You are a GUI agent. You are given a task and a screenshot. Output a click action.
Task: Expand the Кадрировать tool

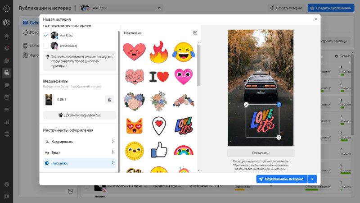pyautogui.click(x=80, y=142)
